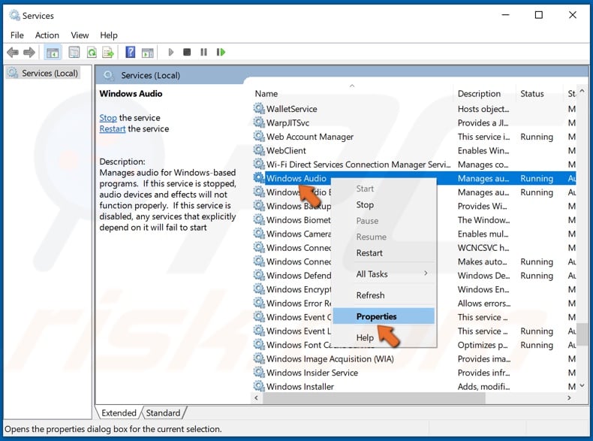This screenshot has height=441, width=593.
Task: Click the gear icon beside Windows Insider Service
Action: (259, 373)
